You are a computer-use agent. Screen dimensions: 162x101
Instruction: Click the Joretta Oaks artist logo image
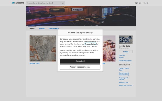click(126, 40)
